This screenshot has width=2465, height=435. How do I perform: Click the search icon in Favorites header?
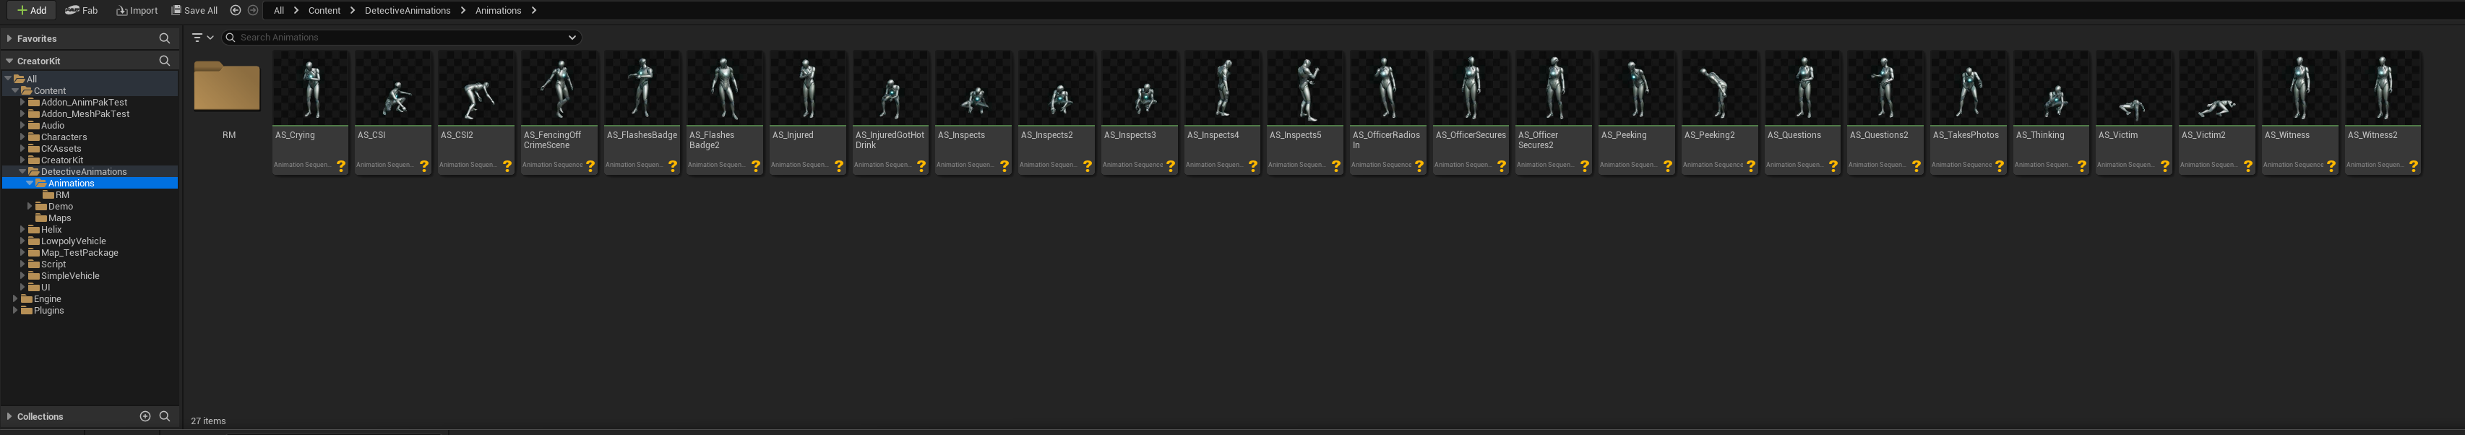[165, 38]
